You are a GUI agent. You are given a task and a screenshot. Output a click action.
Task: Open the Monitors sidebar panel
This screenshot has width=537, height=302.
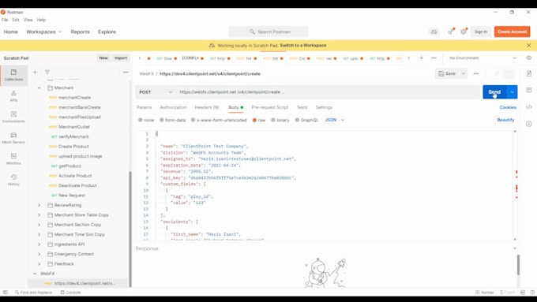pyautogui.click(x=13, y=158)
